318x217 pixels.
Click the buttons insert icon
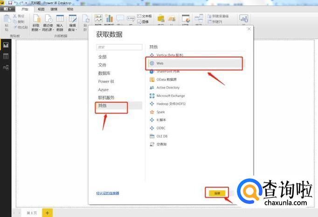[x=131, y=19]
